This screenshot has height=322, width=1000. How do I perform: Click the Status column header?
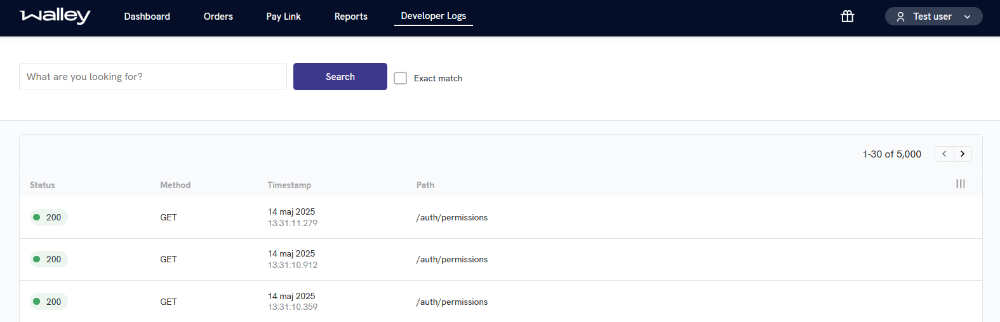(x=42, y=185)
